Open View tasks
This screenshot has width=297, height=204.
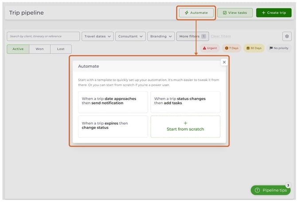coord(235,13)
